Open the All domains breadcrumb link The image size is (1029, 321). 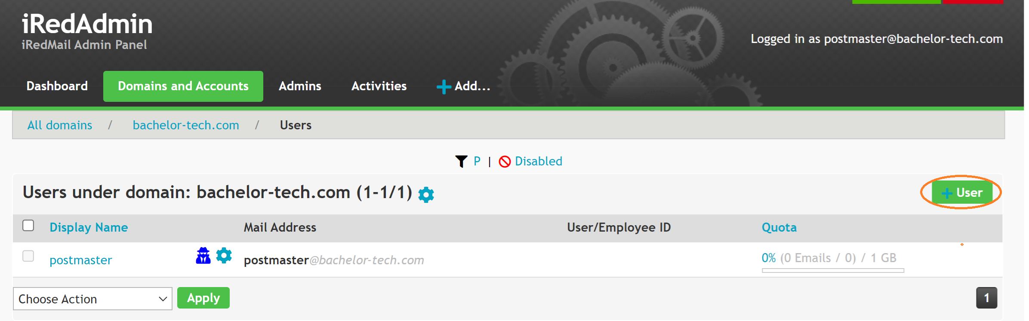60,125
